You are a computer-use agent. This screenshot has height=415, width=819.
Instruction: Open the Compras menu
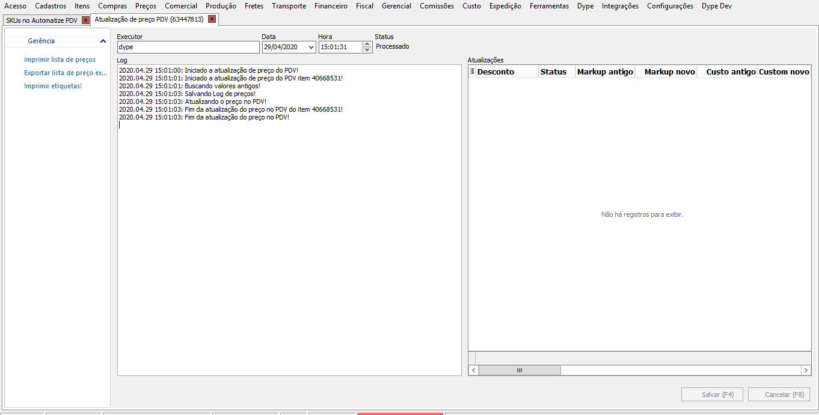(x=112, y=6)
